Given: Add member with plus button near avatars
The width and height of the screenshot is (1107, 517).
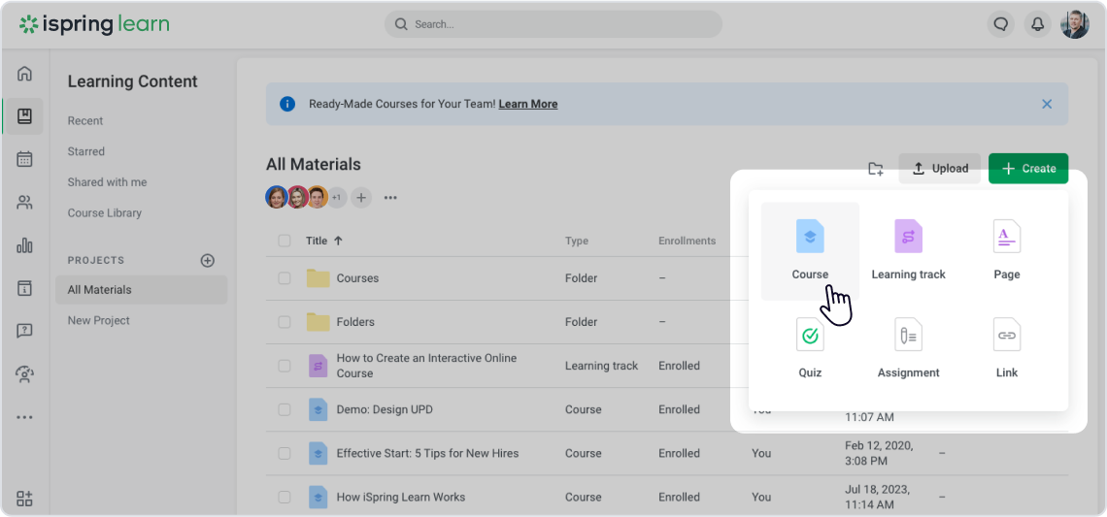Looking at the screenshot, I should 361,198.
